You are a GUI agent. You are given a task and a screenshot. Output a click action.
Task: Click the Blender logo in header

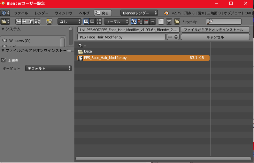pyautogui.click(x=166, y=13)
